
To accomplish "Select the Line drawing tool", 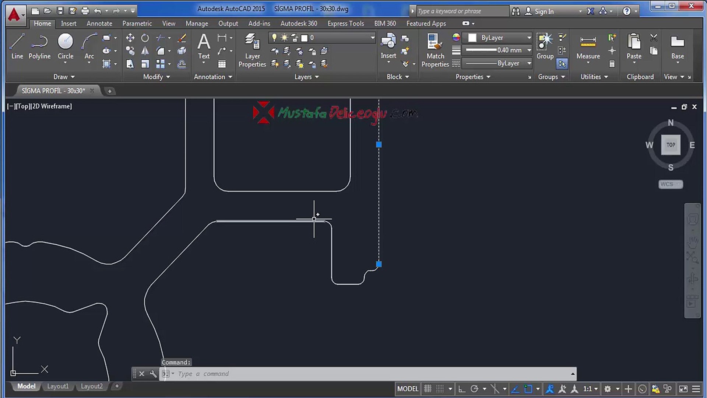I will click(17, 46).
